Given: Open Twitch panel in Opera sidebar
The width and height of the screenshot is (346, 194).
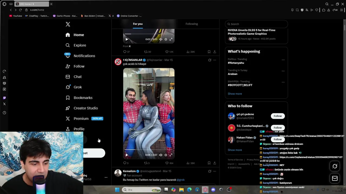Looking at the screenshot, I should coord(4,98).
